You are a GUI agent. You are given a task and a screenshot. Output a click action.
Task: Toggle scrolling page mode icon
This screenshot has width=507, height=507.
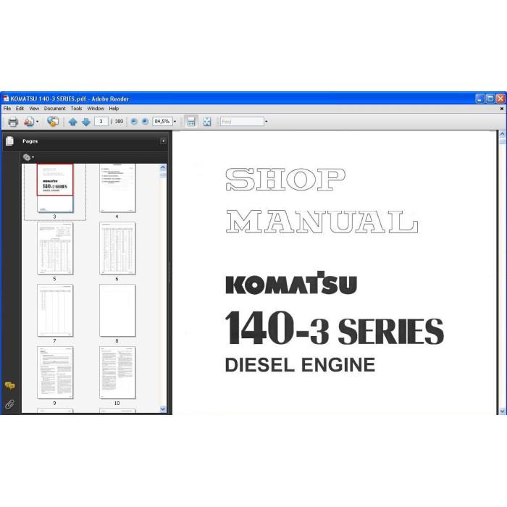[x=191, y=122]
